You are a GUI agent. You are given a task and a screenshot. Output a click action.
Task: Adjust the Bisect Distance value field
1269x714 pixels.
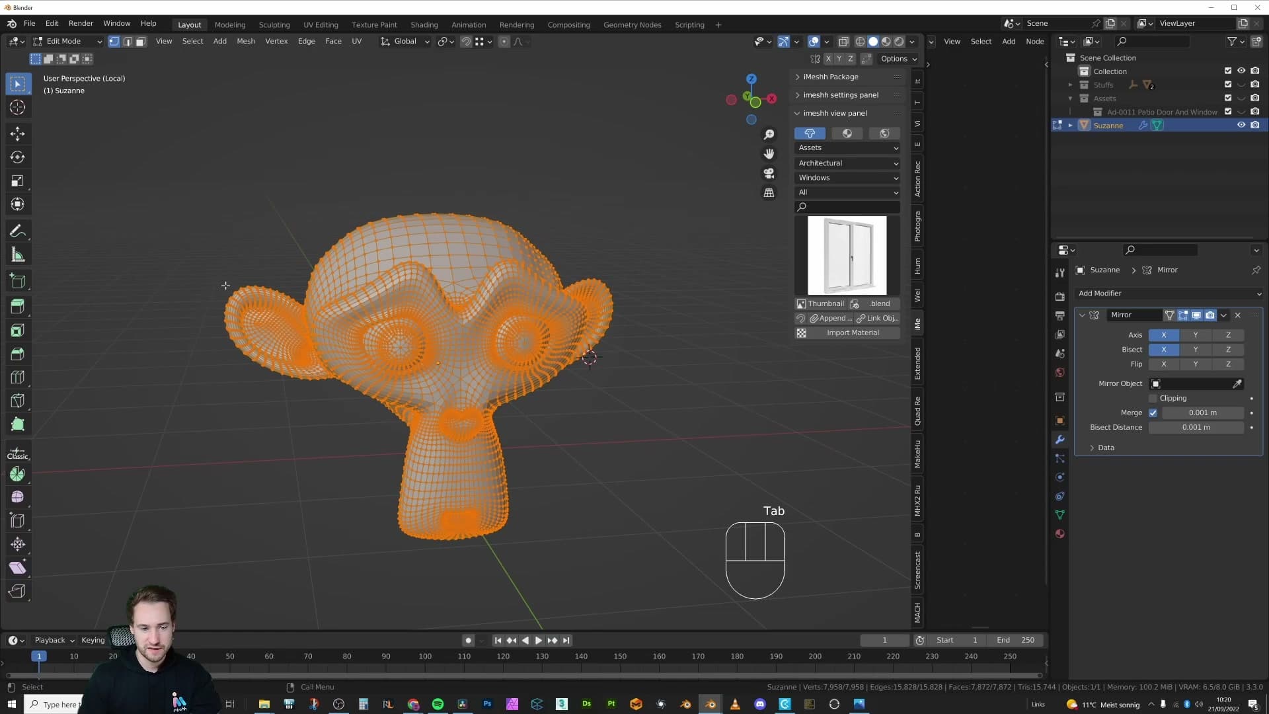(1196, 428)
